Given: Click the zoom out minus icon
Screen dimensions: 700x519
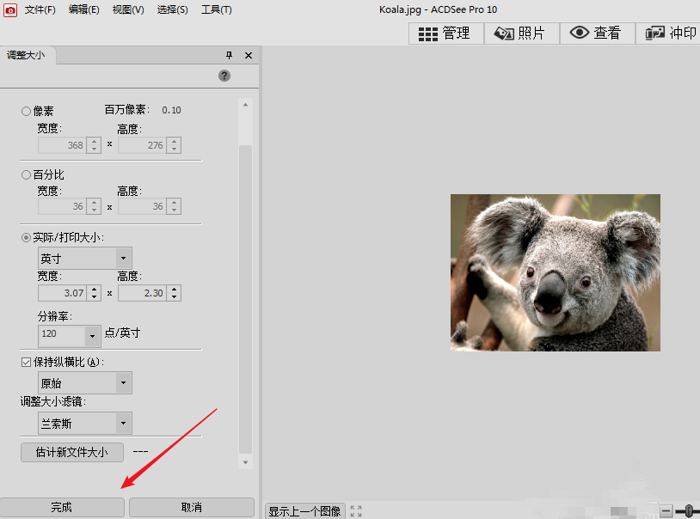Looking at the screenshot, I should [x=666, y=510].
